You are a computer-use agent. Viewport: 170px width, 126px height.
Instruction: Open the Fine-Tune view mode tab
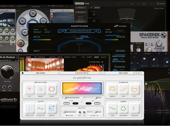tap(84, 36)
